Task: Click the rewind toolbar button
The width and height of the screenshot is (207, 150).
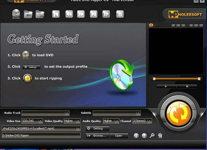Action: (x=69, y=14)
